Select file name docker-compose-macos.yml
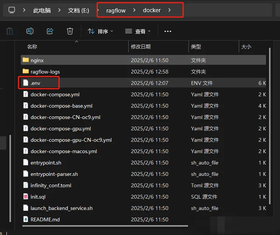280x235 pixels. [64, 151]
